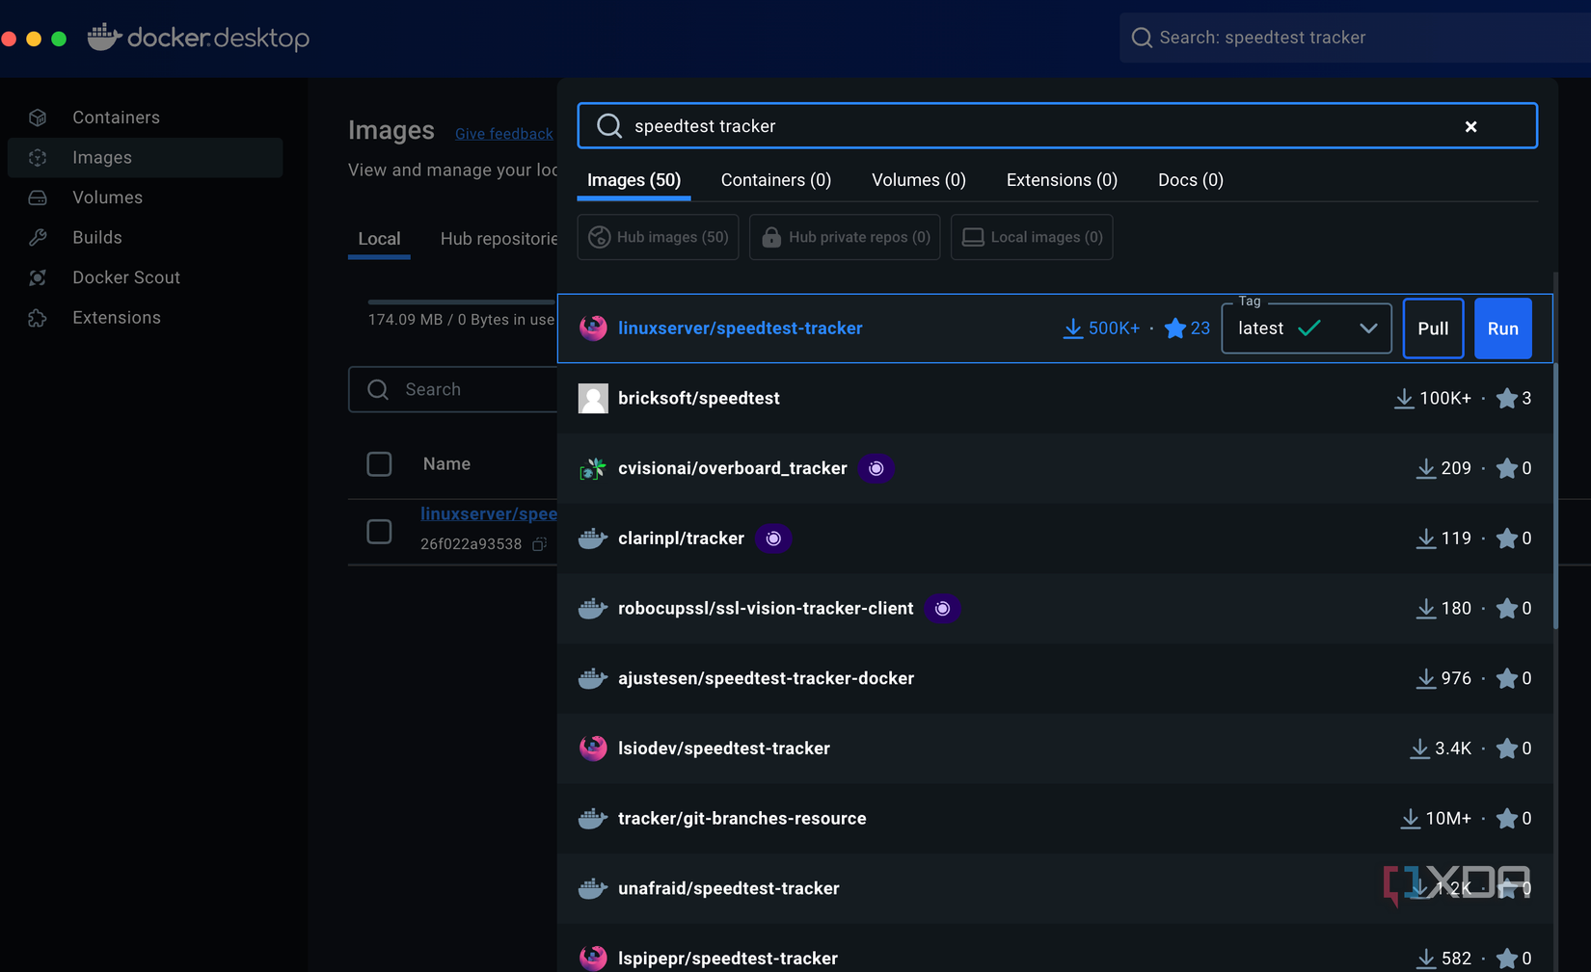Open Docker Scout from the sidebar

pos(126,277)
